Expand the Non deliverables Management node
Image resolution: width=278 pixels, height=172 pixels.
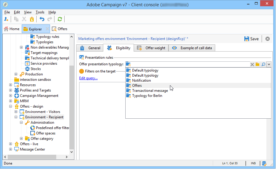click(21, 47)
